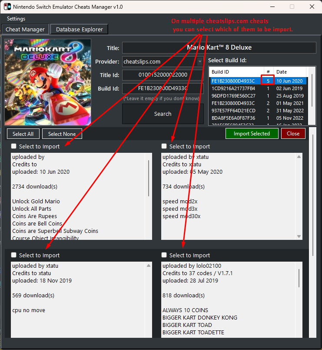Check Select to Import for 10 Jun 2020 cheat
This screenshot has width=322, height=350.
point(14,146)
